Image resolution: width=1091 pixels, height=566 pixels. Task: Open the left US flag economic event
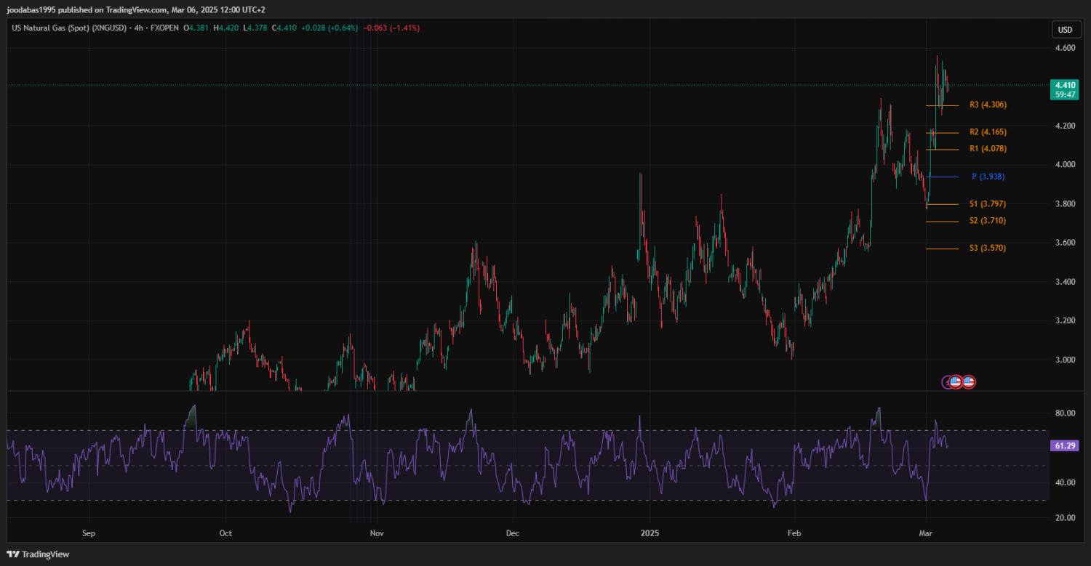(x=956, y=381)
